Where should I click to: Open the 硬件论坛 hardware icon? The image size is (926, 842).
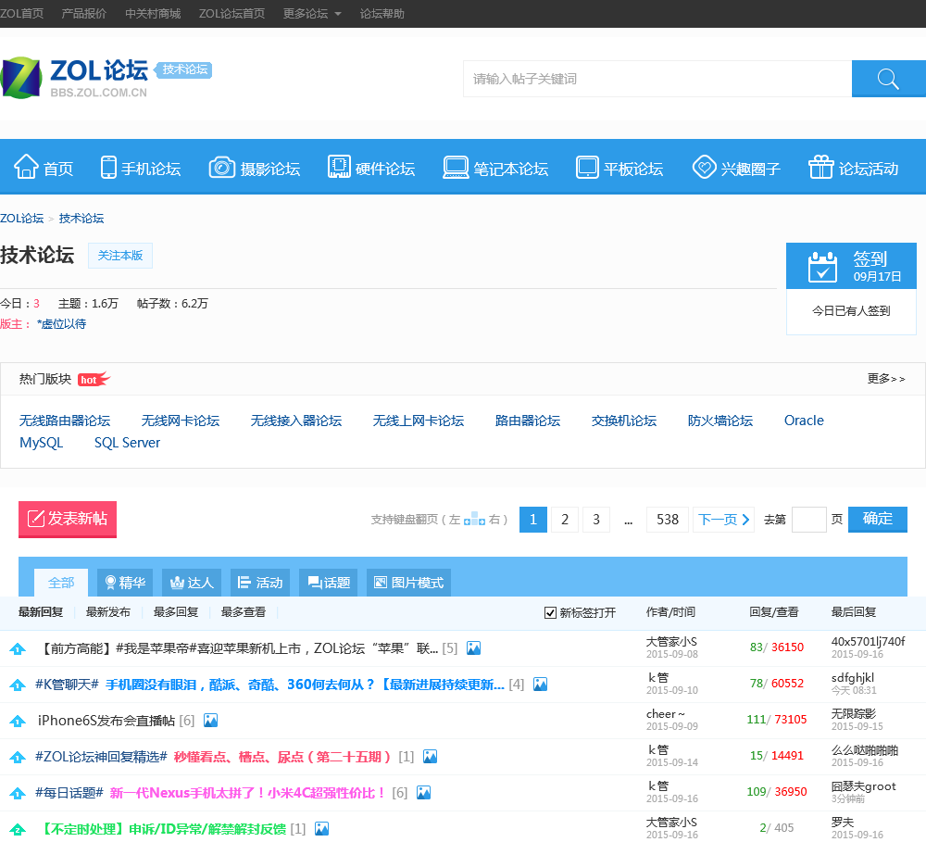(x=339, y=167)
